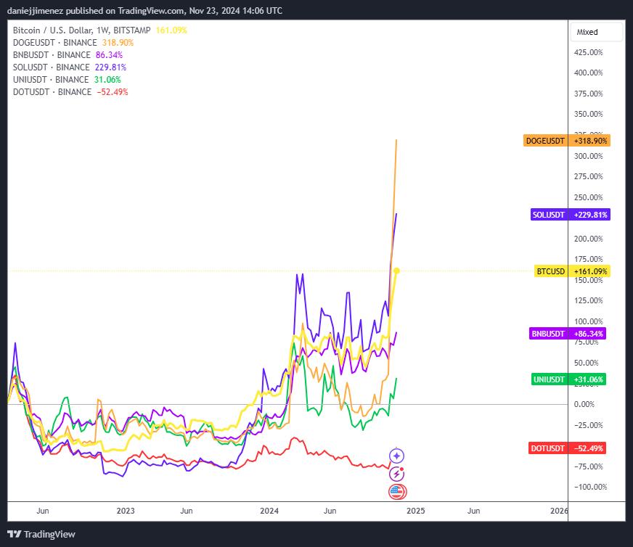This screenshot has width=633, height=547.
Task: Select the SOLUSDT price label tag
Action: (548, 215)
